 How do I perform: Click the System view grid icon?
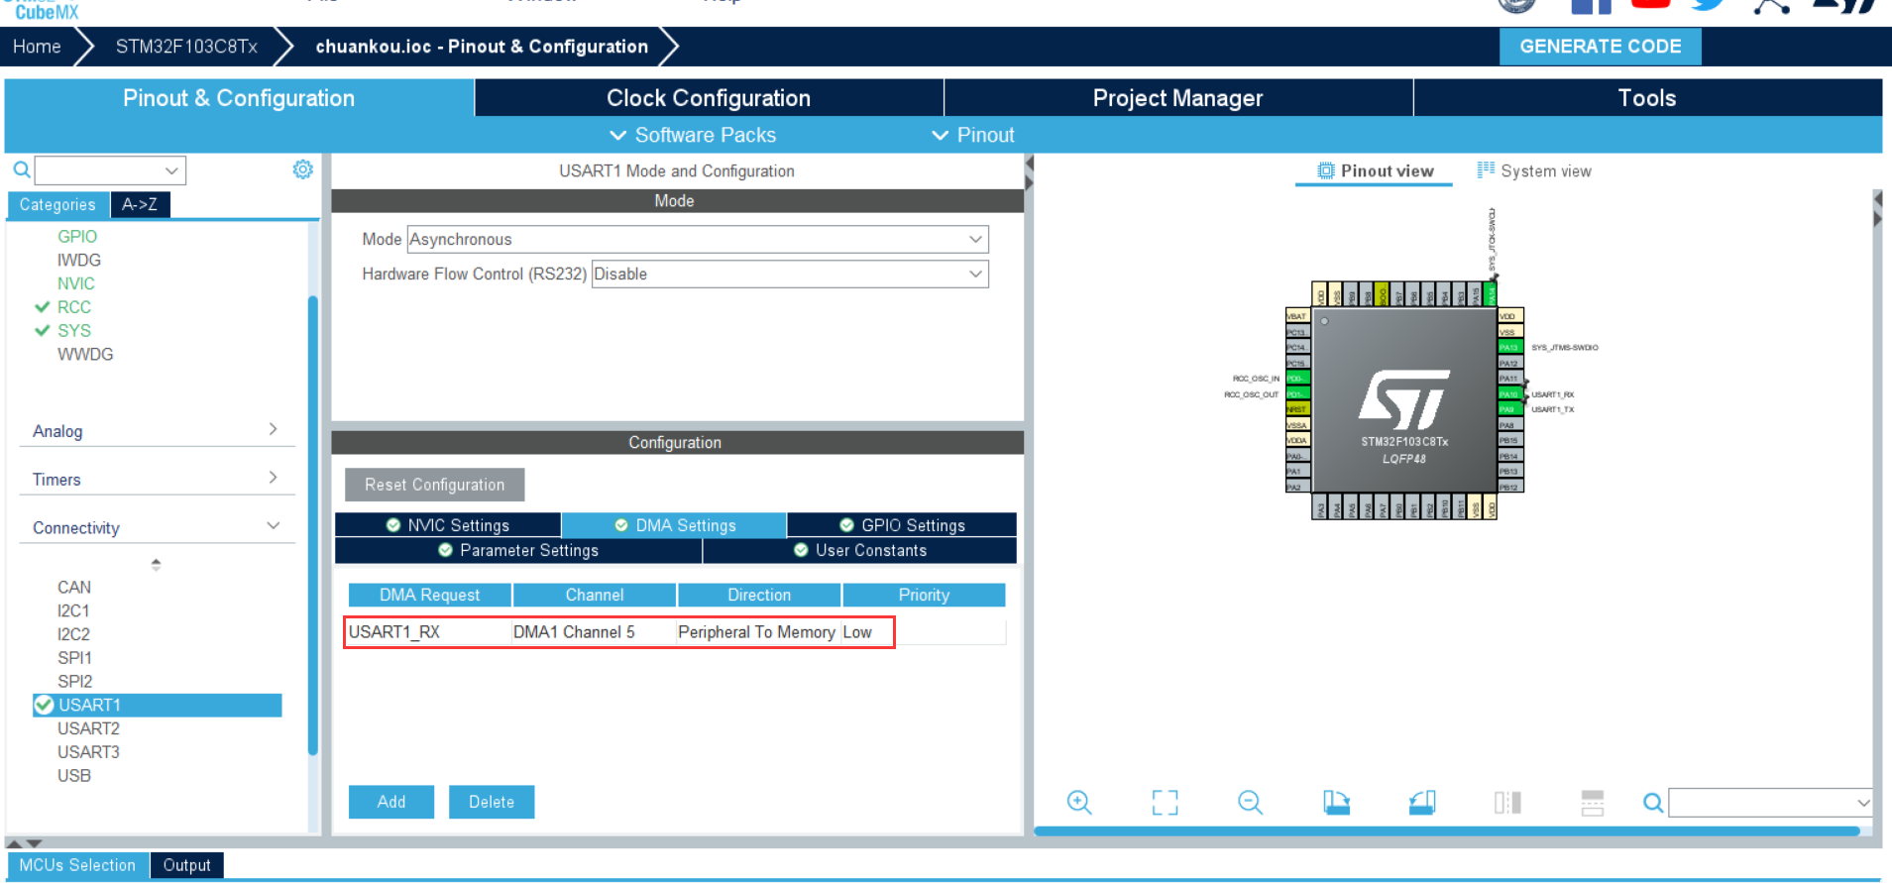point(1486,169)
